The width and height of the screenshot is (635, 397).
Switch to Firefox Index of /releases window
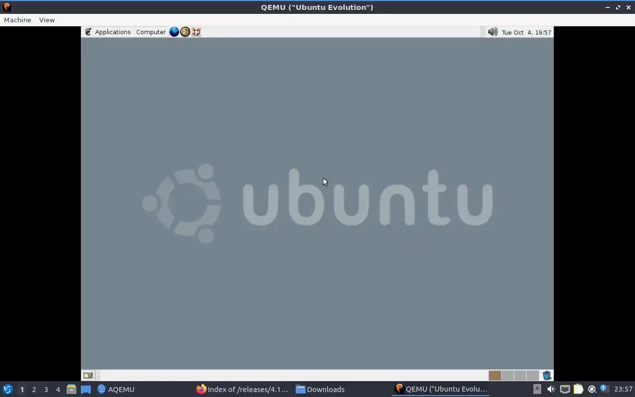click(x=242, y=389)
